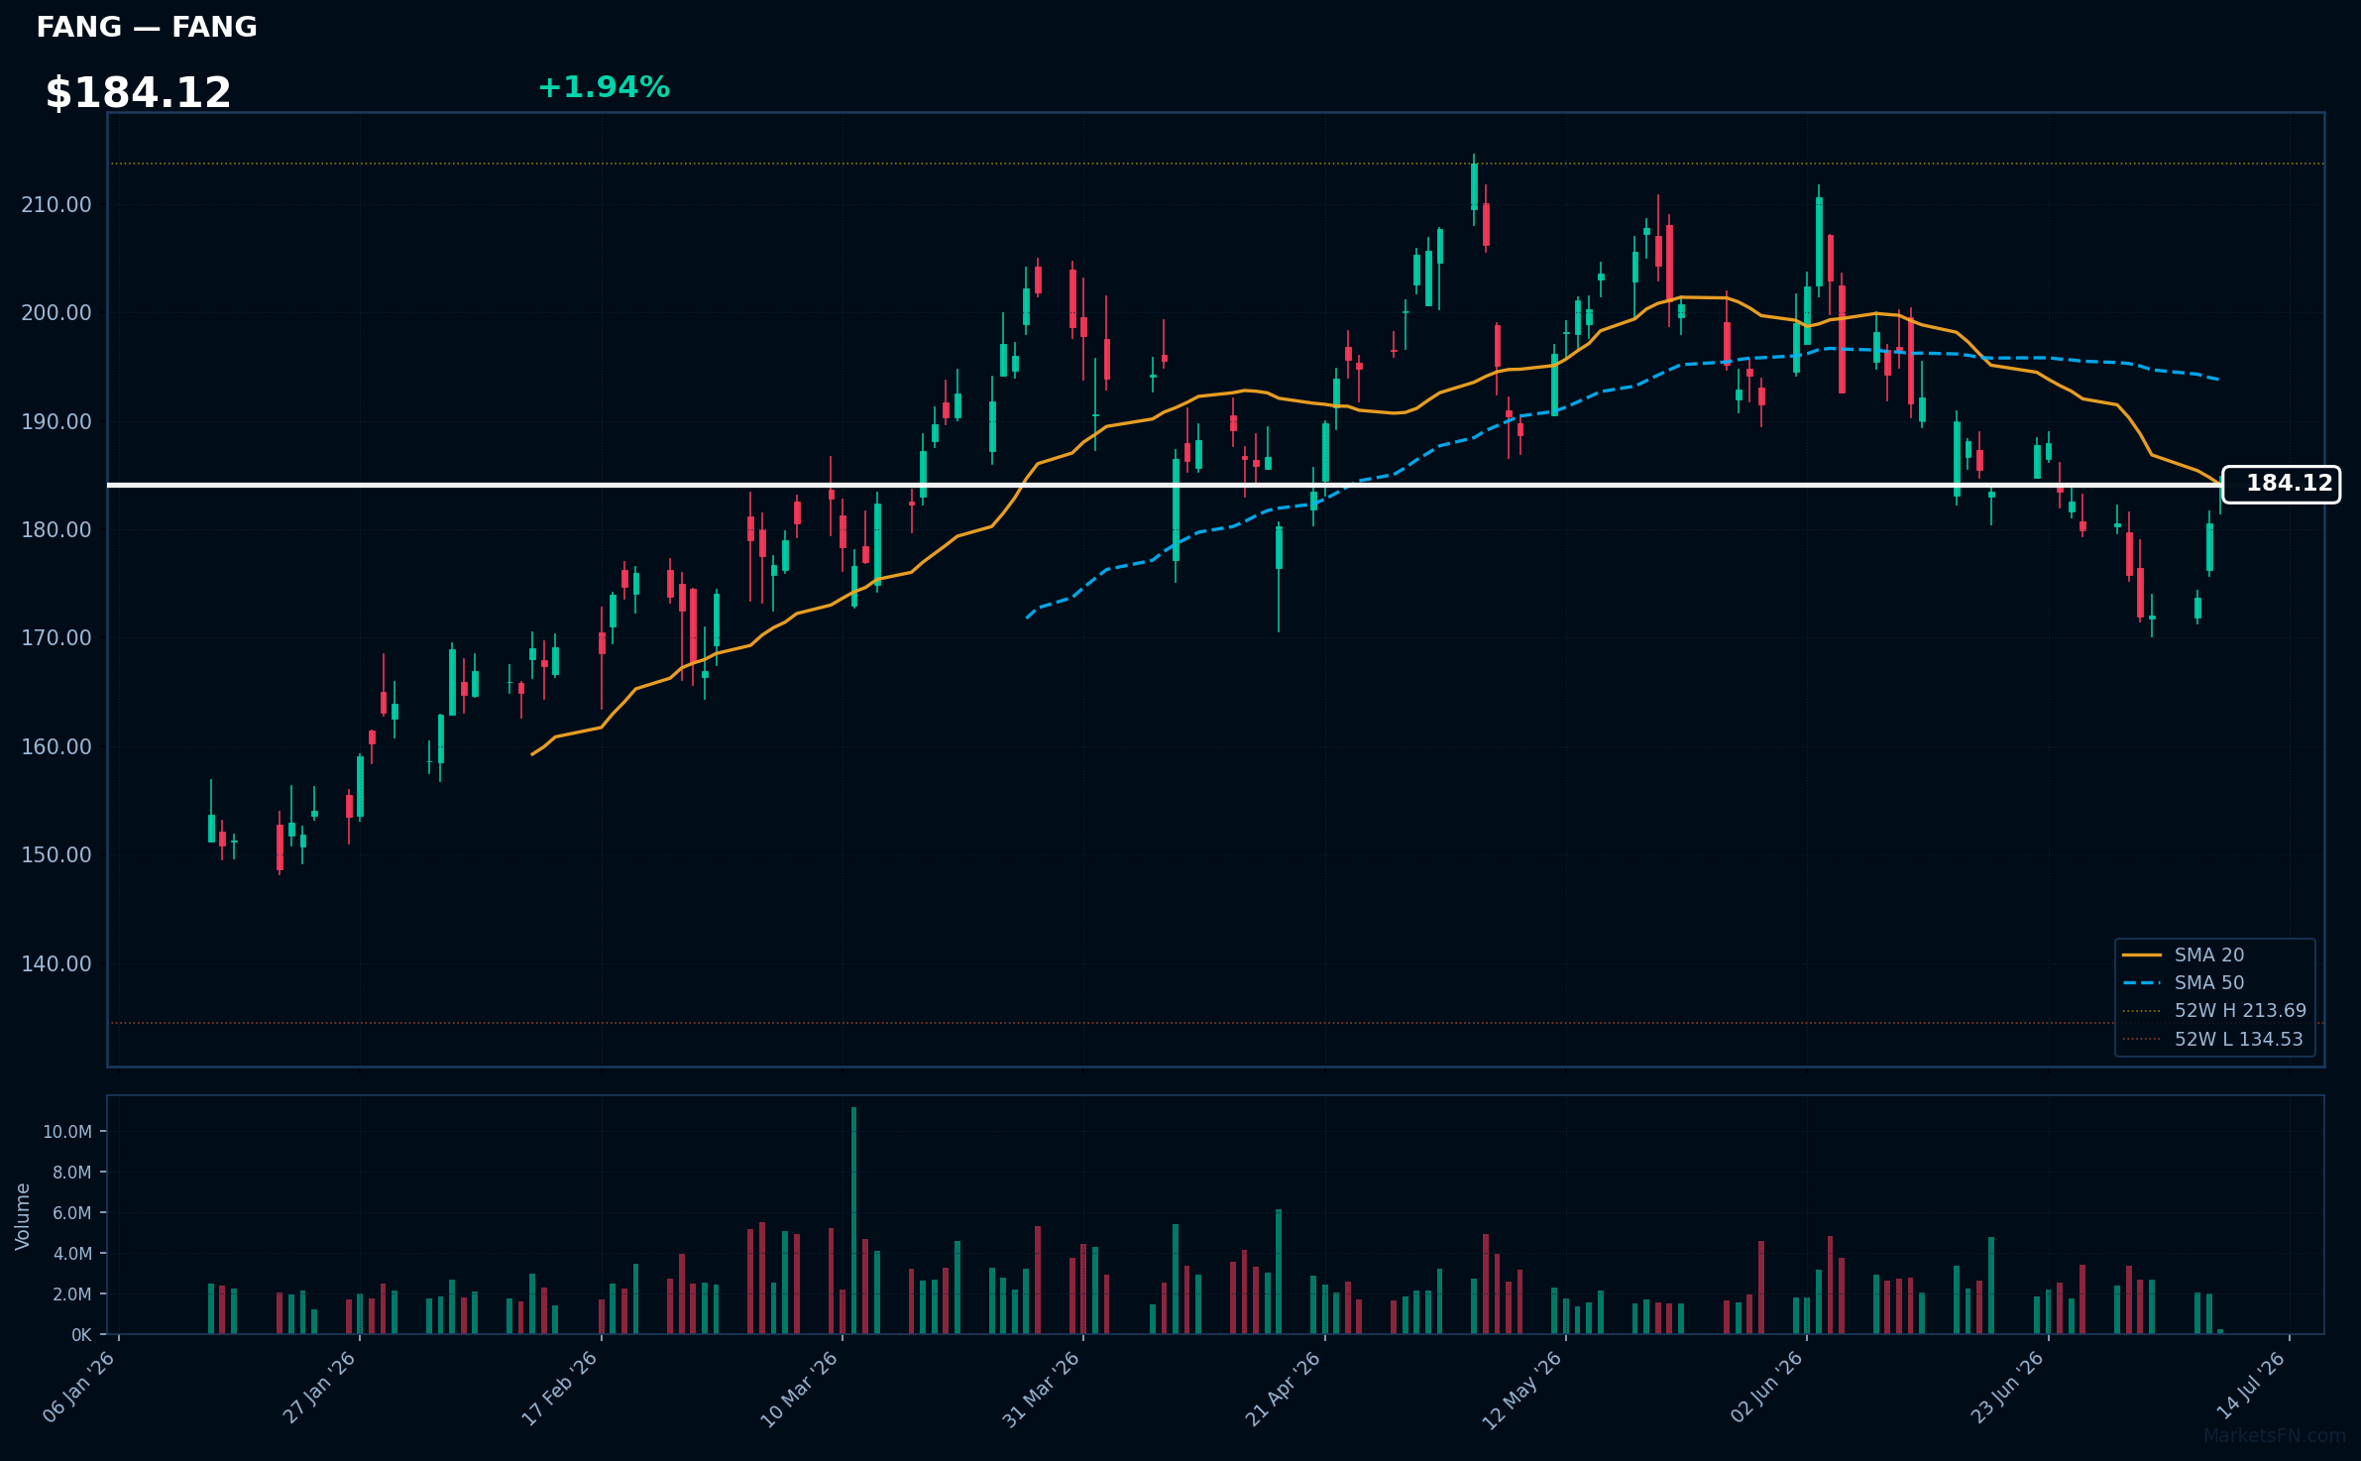
Task: Click the 10.0M volume axis label
Action: coord(67,1132)
